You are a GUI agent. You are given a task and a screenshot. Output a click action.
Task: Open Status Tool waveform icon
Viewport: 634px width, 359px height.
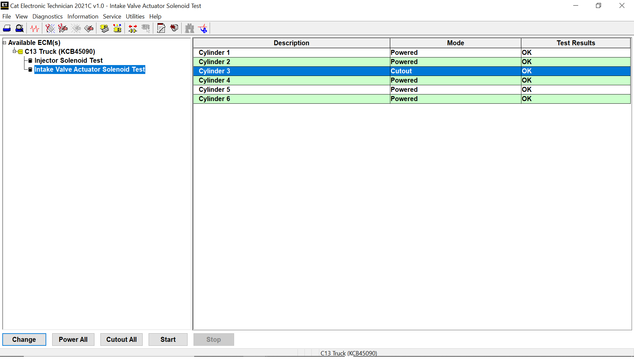pos(34,28)
